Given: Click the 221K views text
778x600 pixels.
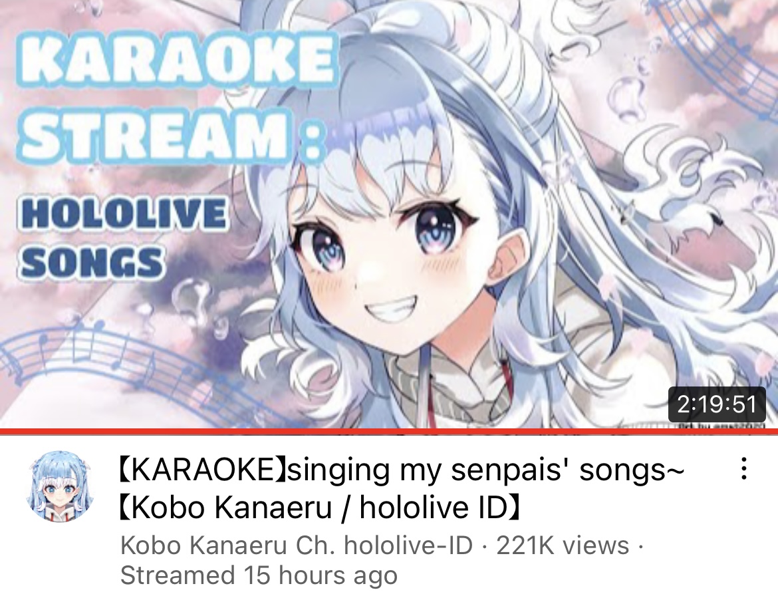Looking at the screenshot, I should coord(563,545).
